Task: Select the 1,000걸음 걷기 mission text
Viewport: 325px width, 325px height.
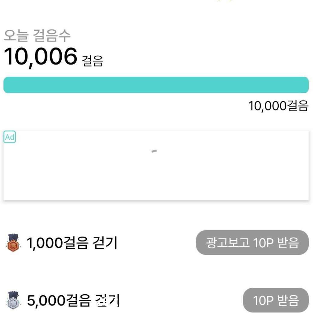Action: [x=72, y=243]
